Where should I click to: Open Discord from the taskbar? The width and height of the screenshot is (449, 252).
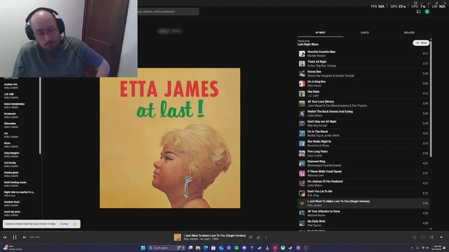click(x=244, y=248)
